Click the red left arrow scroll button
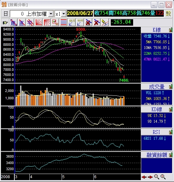 pyautogui.click(x=144, y=177)
